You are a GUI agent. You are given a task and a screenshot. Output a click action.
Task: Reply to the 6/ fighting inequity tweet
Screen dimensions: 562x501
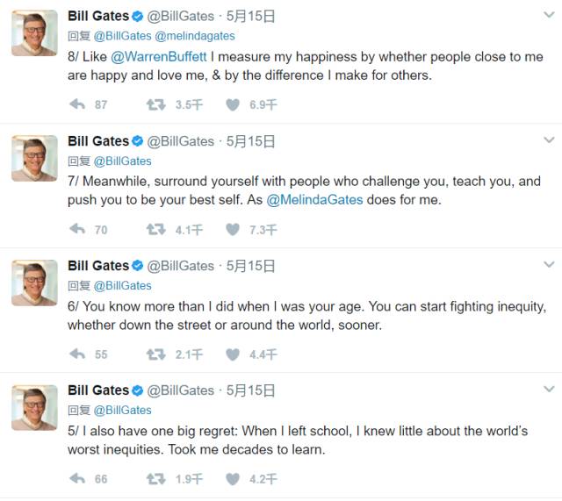click(x=77, y=354)
